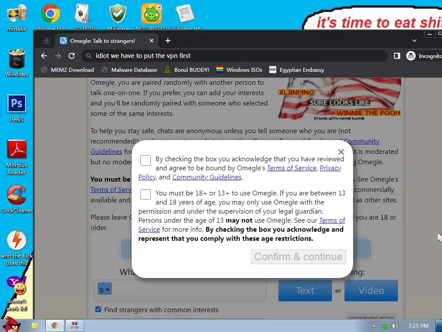Uncheck 'Find strangers with common interests'
This screenshot has height=332, width=442.
(x=98, y=310)
